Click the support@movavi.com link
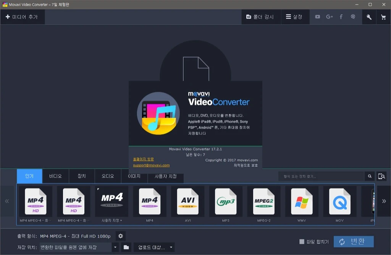This screenshot has height=255, width=391. pos(151,165)
